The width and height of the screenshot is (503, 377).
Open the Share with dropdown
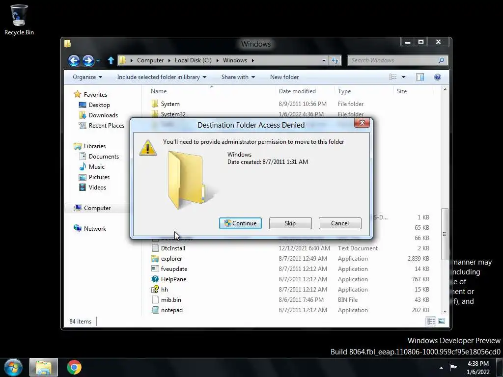(238, 77)
